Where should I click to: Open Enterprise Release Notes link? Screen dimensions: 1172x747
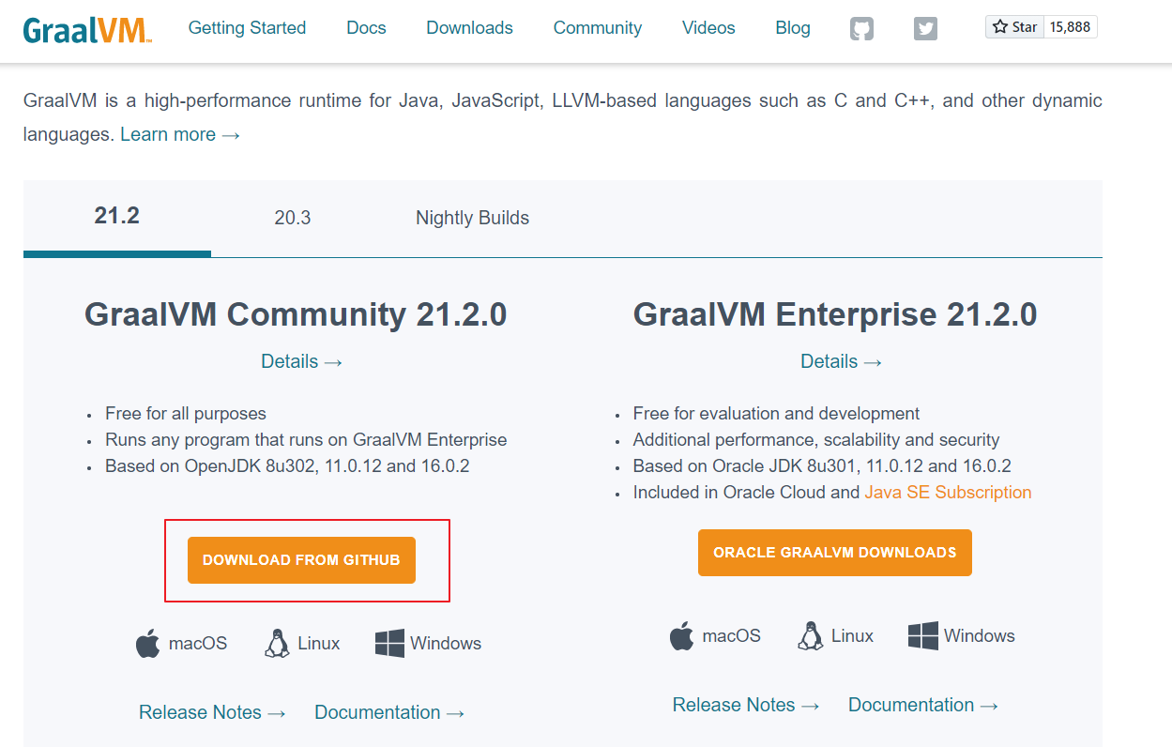click(746, 705)
